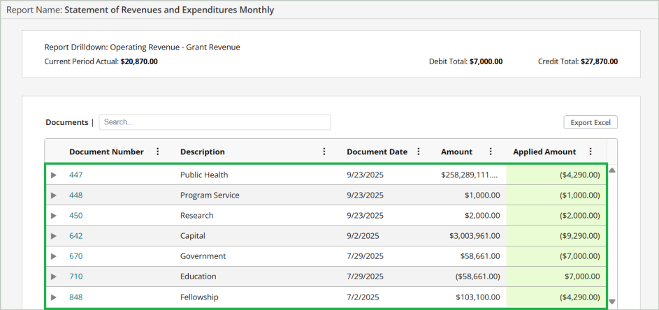Open Description column kebab menu
Image resolution: width=659 pixels, height=310 pixels.
[324, 152]
